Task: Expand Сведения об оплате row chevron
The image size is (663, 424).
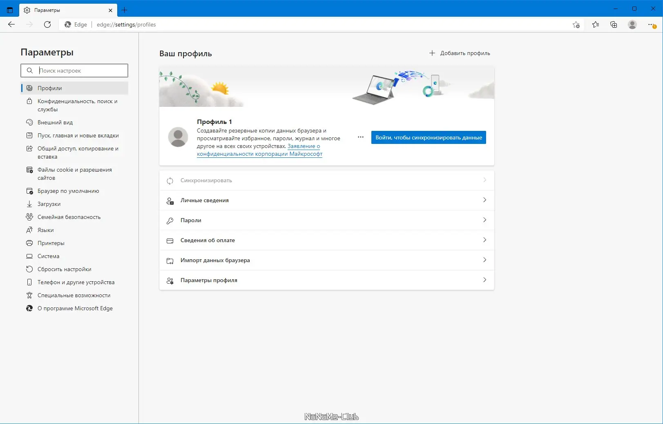Action: point(484,240)
